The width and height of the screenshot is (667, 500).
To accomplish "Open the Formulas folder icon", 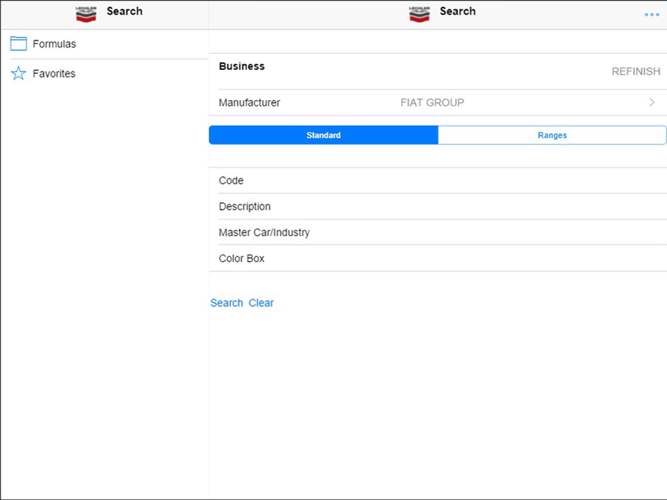I will pos(18,44).
